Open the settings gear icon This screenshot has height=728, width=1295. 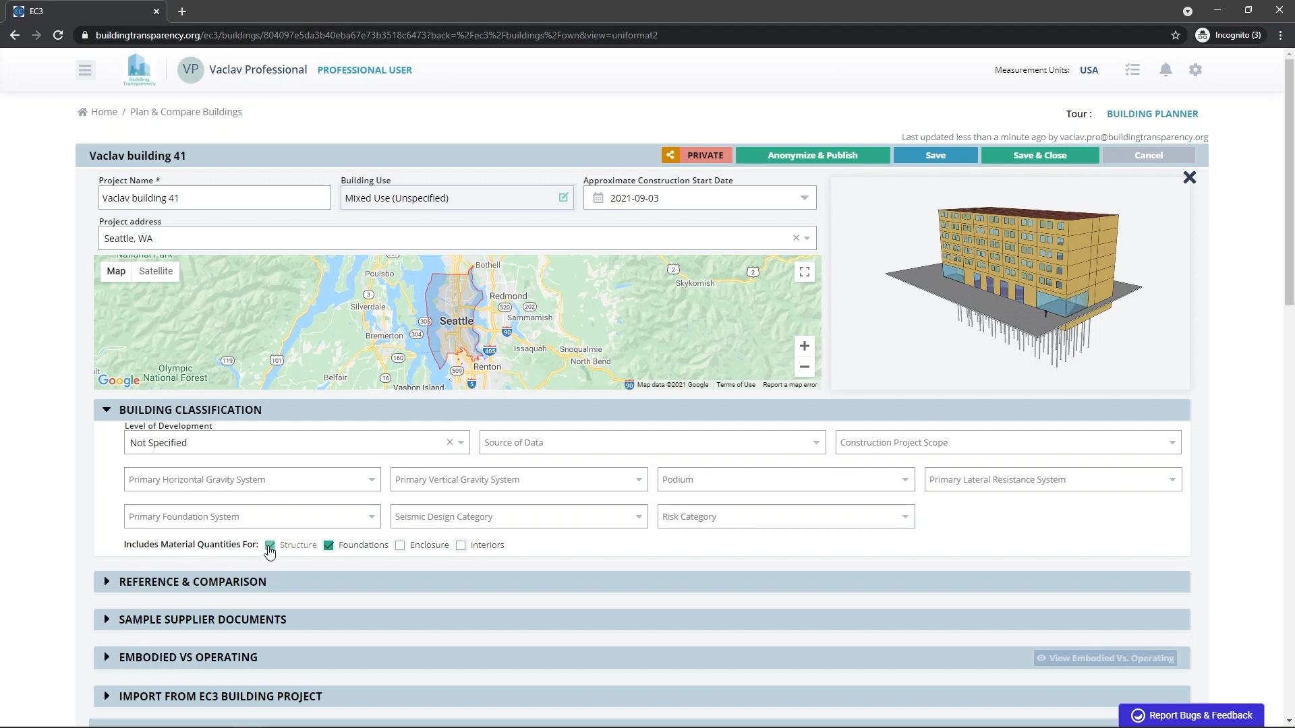(x=1195, y=70)
